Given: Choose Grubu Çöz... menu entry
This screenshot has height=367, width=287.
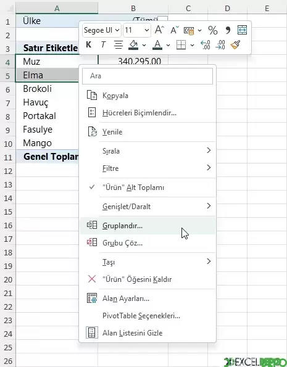Looking at the screenshot, I should tap(148, 243).
